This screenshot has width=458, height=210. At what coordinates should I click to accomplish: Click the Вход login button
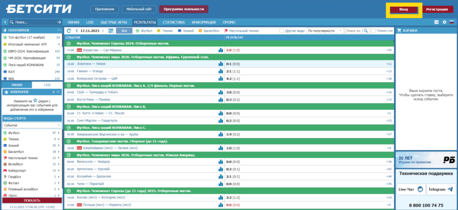point(404,9)
